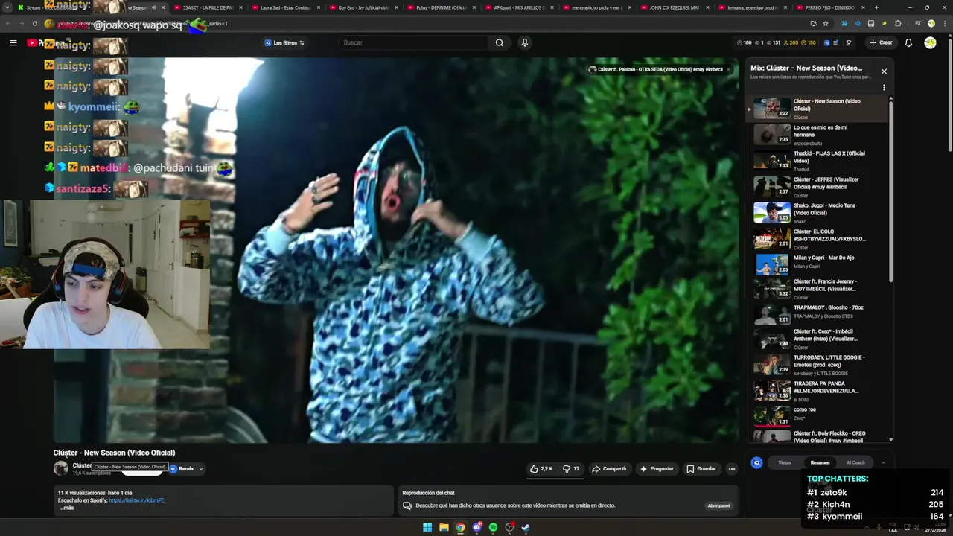
Task: Switch to the Resumen tab
Action: 820,462
